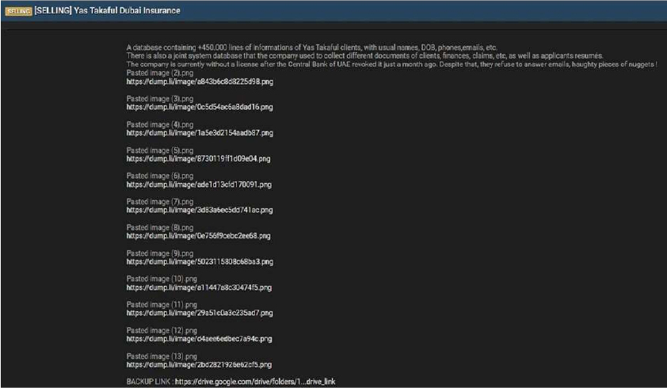This screenshot has height=388, width=667.
Task: Follow the URL below Pasted image (8).png
Action: point(199,236)
